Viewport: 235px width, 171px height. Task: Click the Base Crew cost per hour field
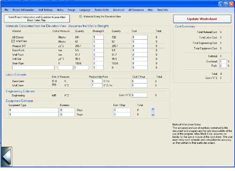(x=139, y=81)
